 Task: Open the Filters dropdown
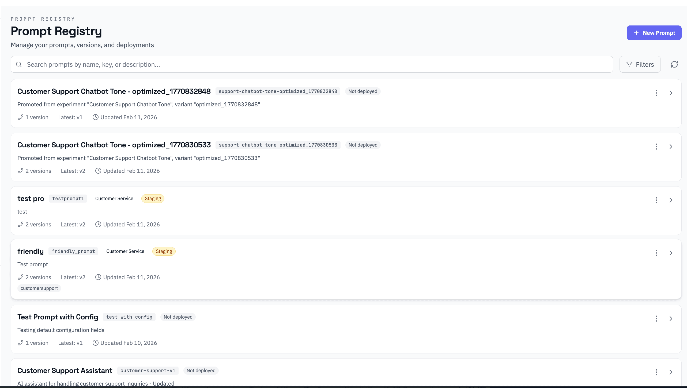[640, 64]
